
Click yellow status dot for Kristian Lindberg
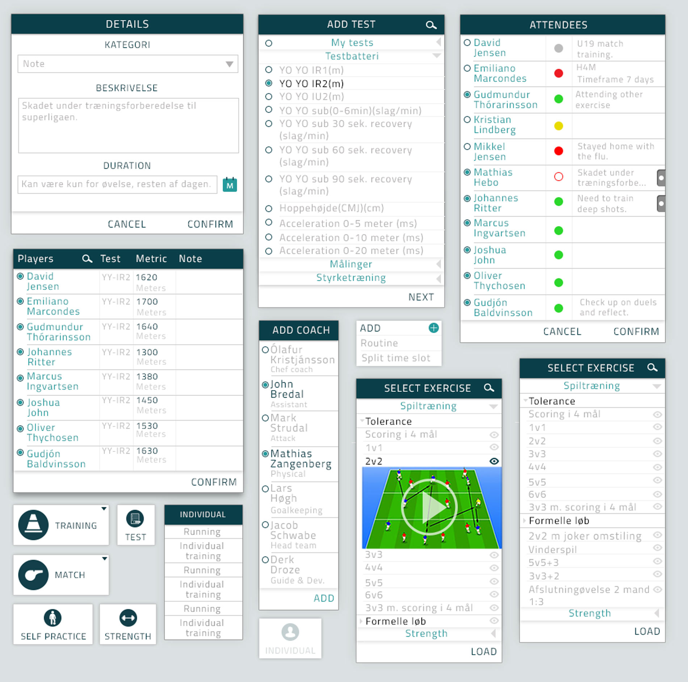pos(559,126)
